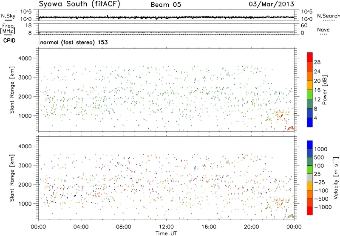Click the 'Nave' legend label
Screen dimensions: 340x236
[x=323, y=30]
